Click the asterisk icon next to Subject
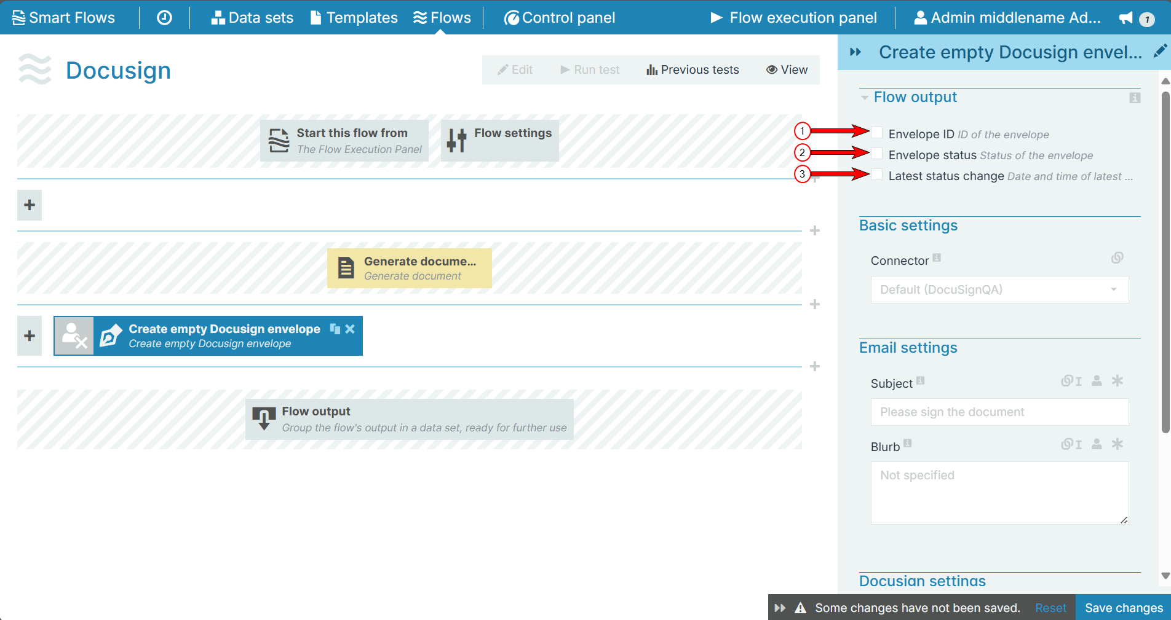This screenshot has height=620, width=1171. 1117,381
